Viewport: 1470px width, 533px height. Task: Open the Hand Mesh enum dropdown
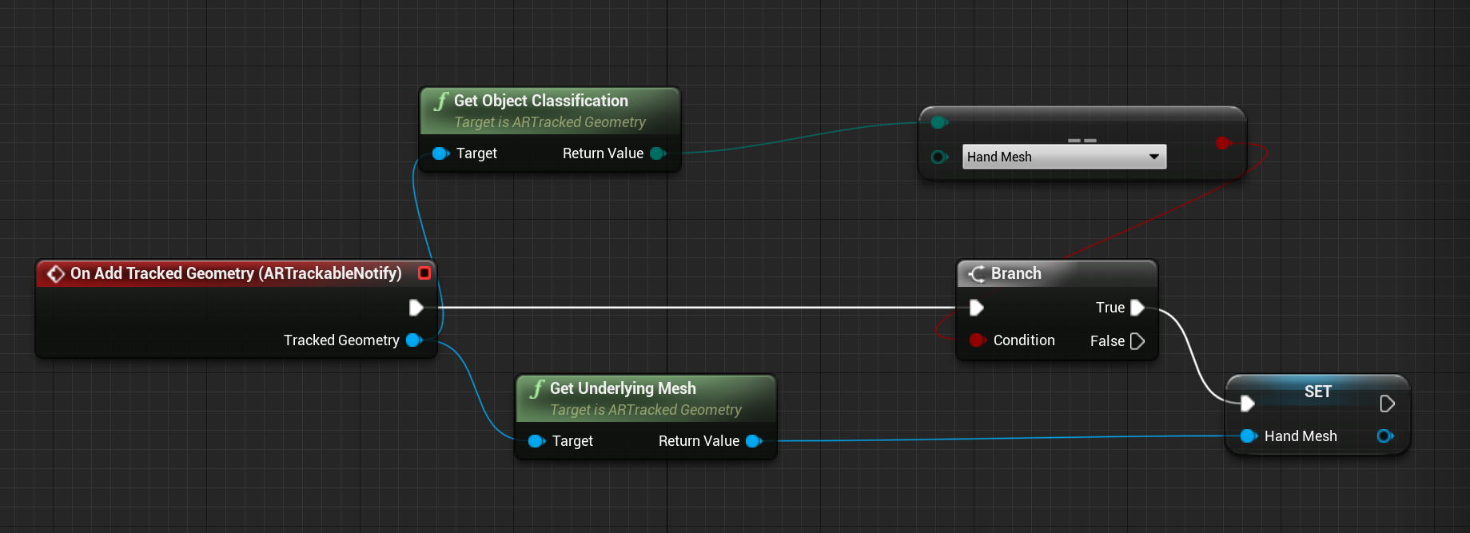coord(1064,157)
